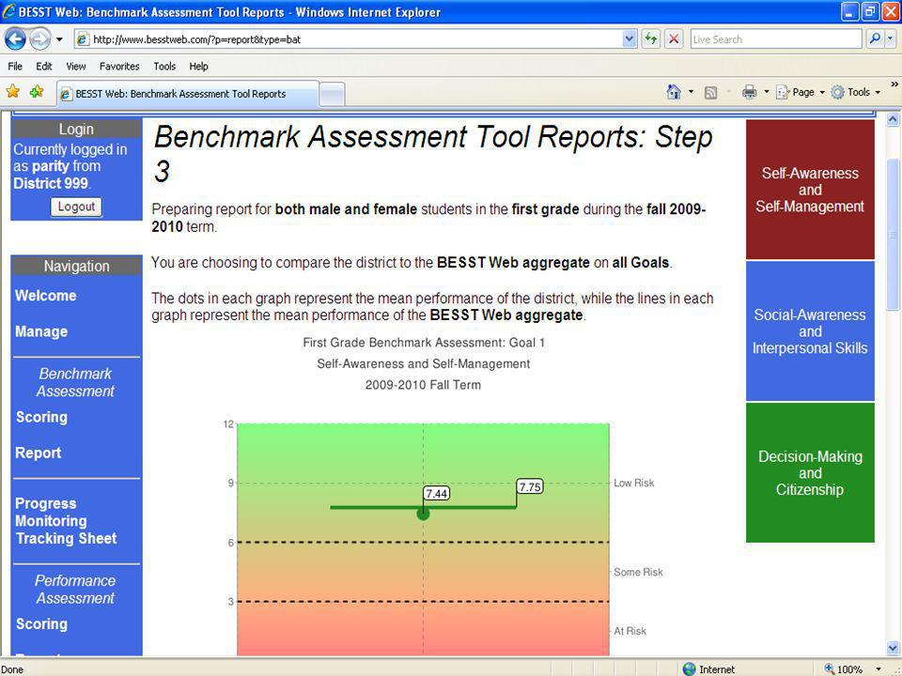
Task: Click the Home icon in command bar
Action: tap(674, 92)
